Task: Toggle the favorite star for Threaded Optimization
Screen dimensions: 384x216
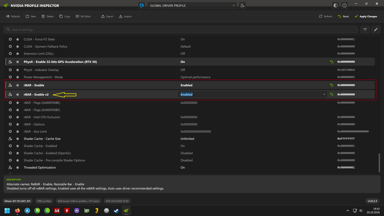Action: (x=17, y=167)
